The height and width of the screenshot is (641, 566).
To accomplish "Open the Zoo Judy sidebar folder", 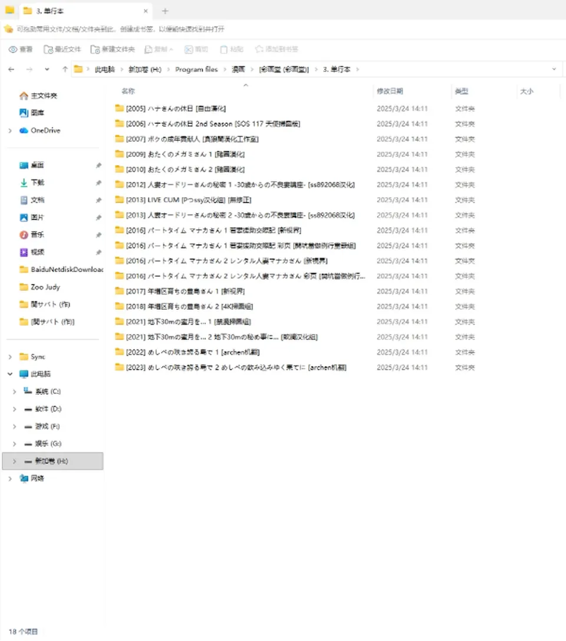I will [x=40, y=287].
